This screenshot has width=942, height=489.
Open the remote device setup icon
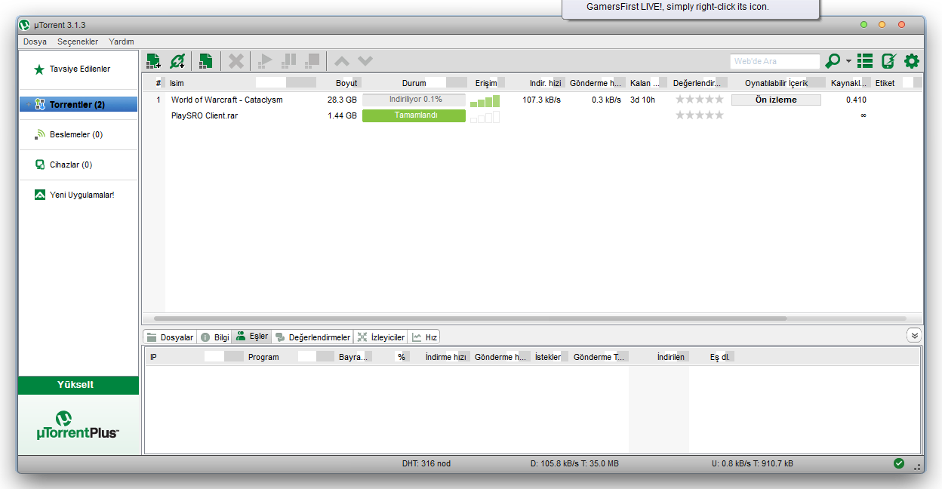(888, 61)
